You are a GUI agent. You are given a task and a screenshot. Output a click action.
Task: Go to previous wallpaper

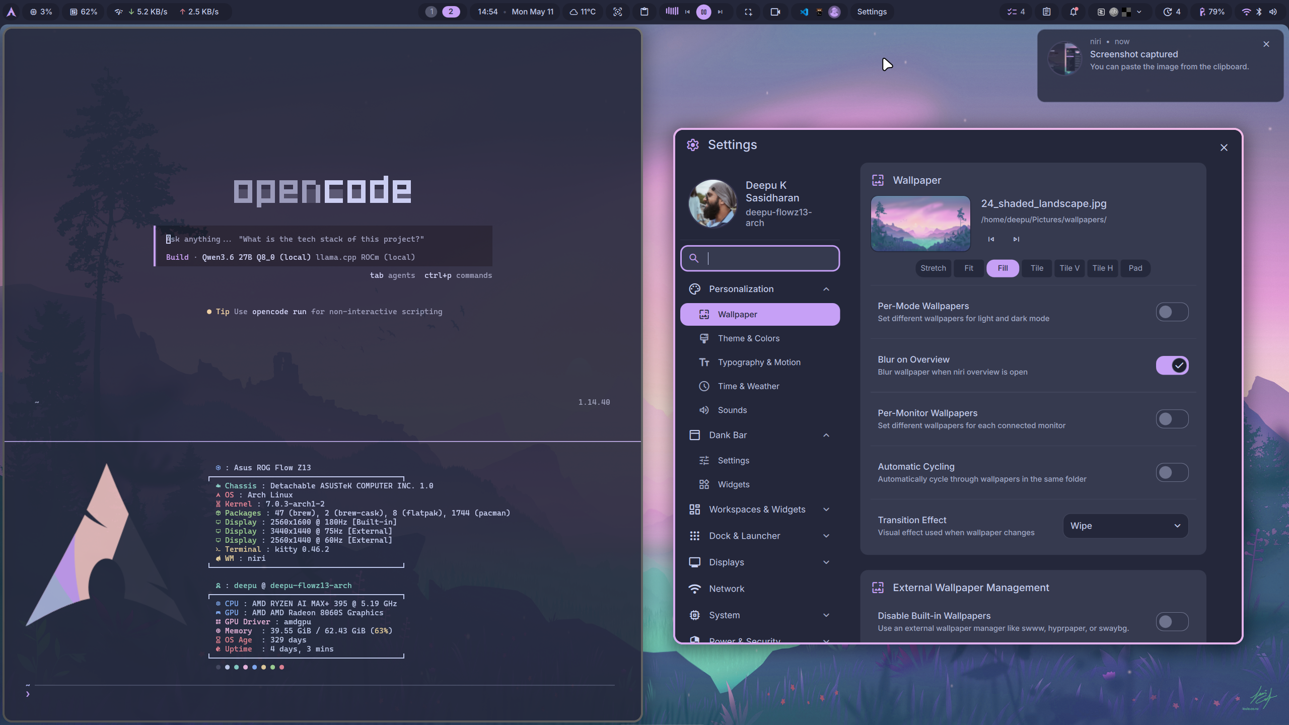[x=991, y=239]
